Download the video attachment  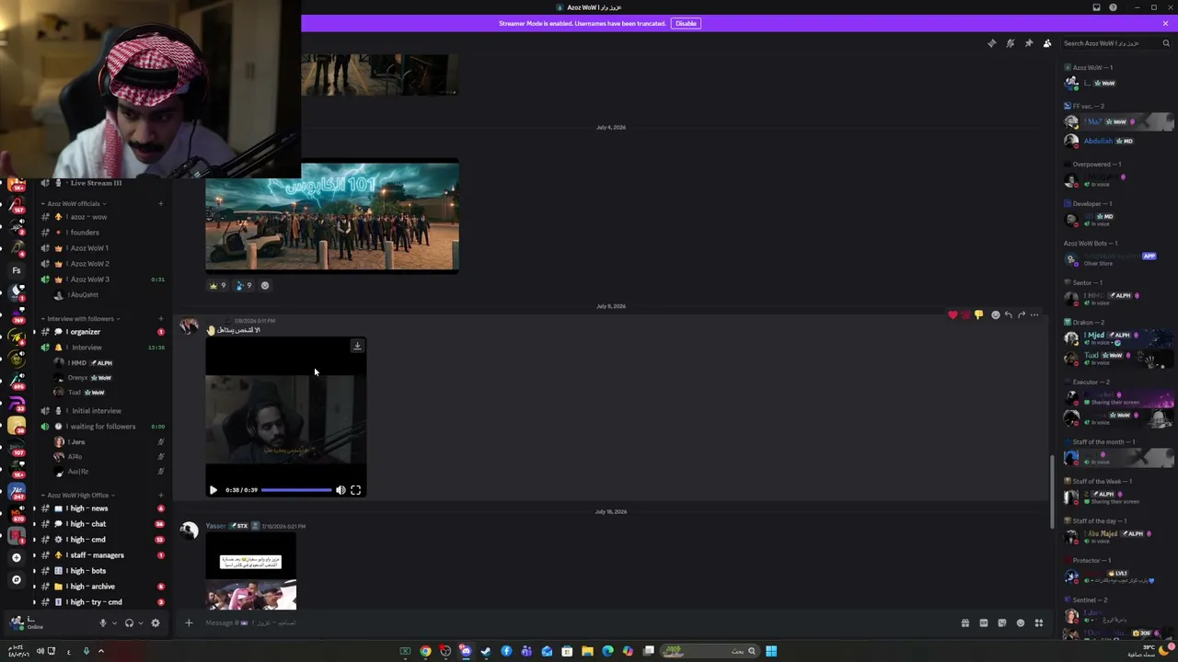tap(357, 346)
